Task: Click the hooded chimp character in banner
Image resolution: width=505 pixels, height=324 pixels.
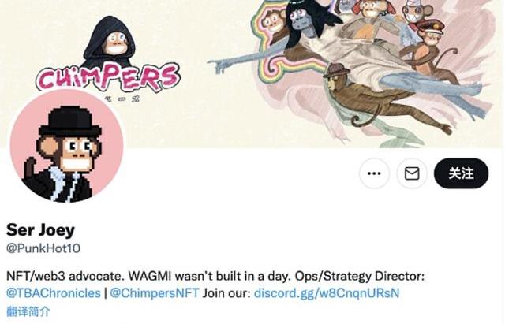Action: coord(110,42)
